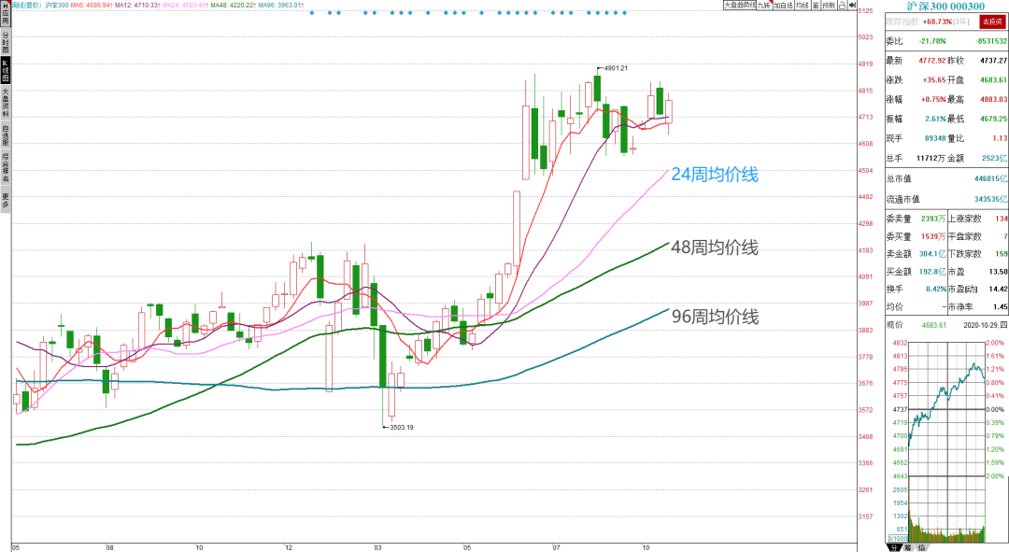
Task: Open 自选股 watchlist tab
Action: point(6,135)
